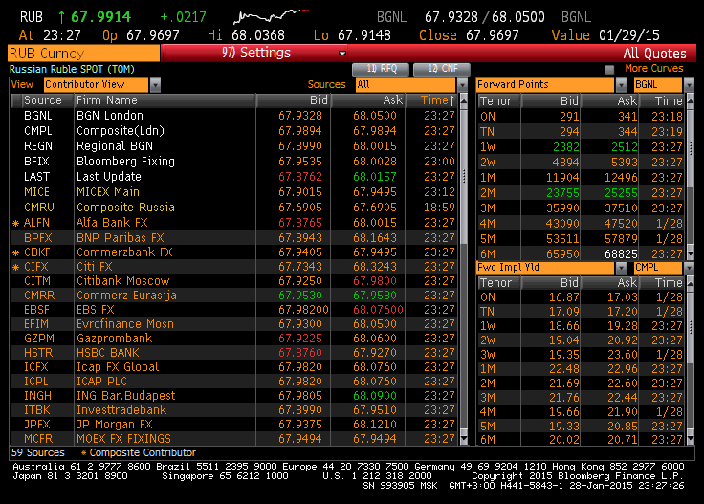Select the Composite Russia row
This screenshot has height=504, width=704.
coord(234,208)
